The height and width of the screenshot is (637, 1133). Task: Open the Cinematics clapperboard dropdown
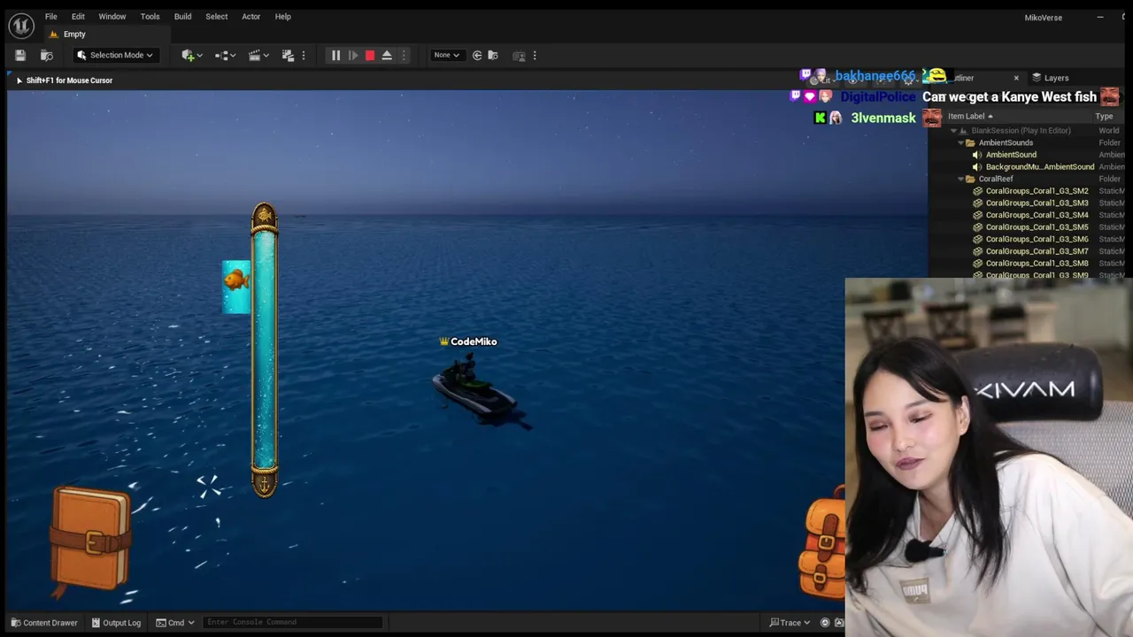tap(259, 56)
